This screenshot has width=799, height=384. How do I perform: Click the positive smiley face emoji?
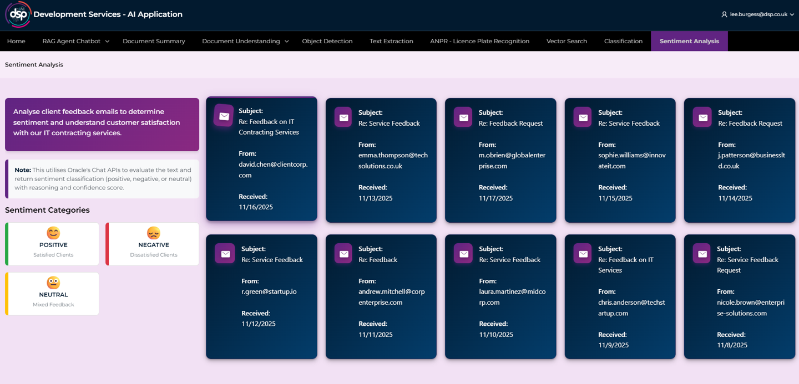click(x=53, y=233)
